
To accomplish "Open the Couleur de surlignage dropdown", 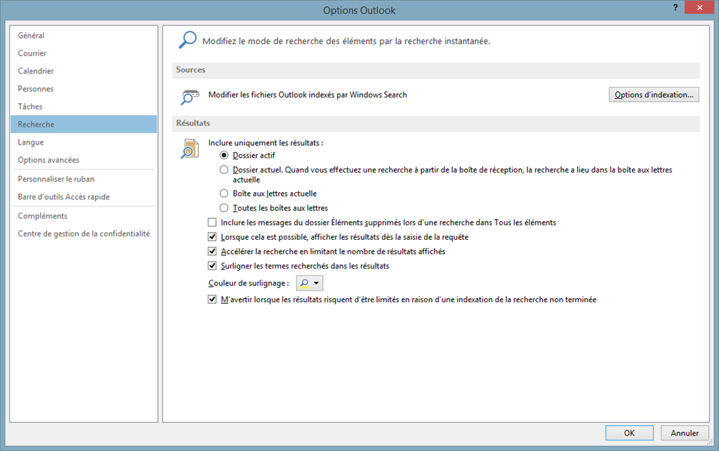I will coord(310,283).
